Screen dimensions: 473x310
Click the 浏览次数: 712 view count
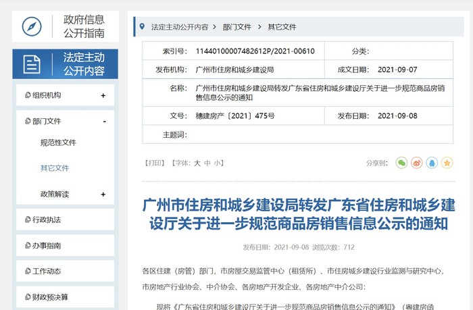coord(333,247)
